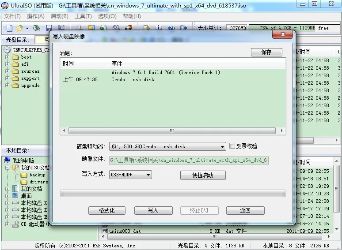Click the Properties toolbar icon
The image size is (342, 250).
point(147,28)
